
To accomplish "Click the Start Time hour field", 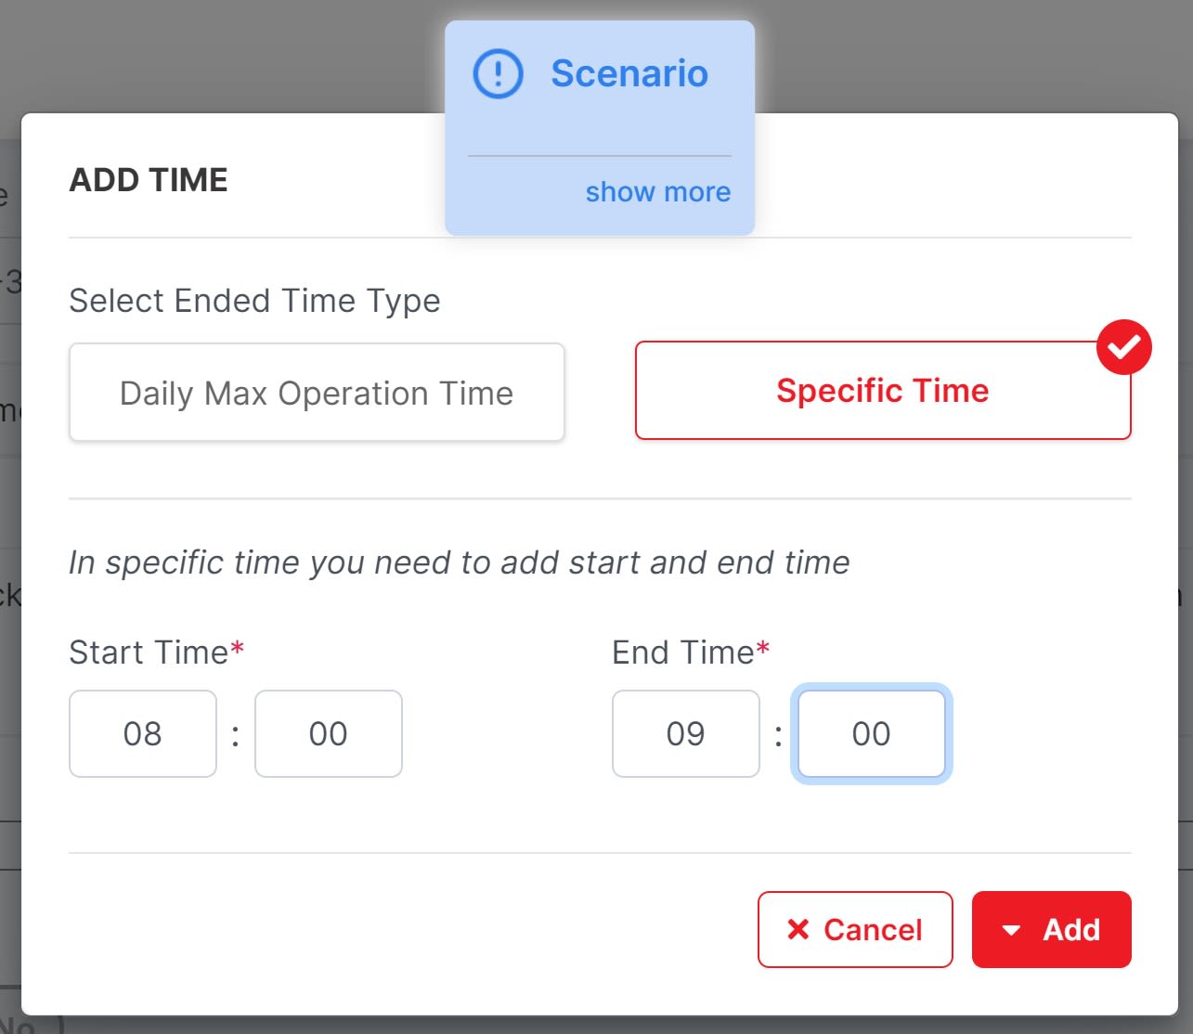I will [143, 733].
